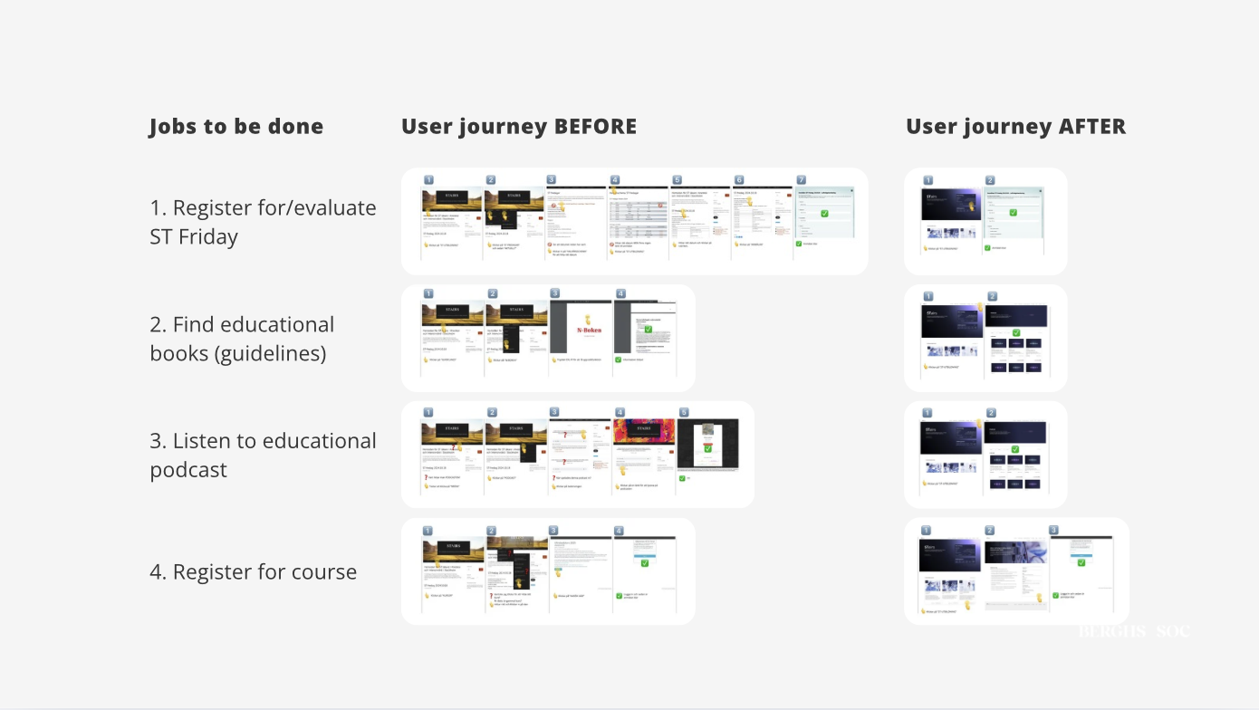The image size is (1259, 710).
Task: Click the "1. Register for/evaluate ST Friday" text
Action: 264,222
